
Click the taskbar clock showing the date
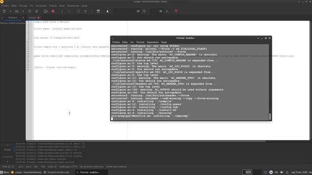[299, 172]
